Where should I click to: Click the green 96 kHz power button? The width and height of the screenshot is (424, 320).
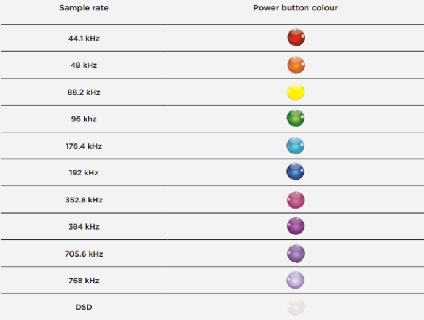coord(296,118)
